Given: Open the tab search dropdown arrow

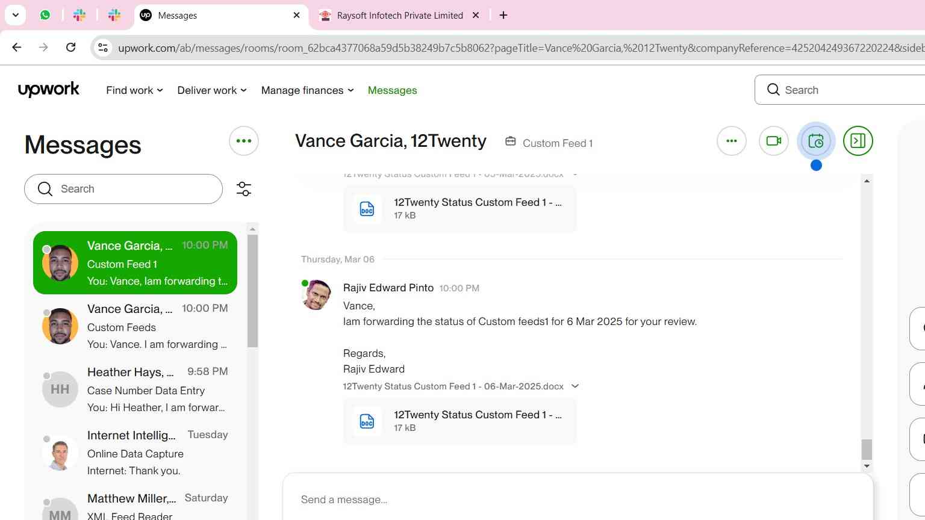Looking at the screenshot, I should click(16, 15).
